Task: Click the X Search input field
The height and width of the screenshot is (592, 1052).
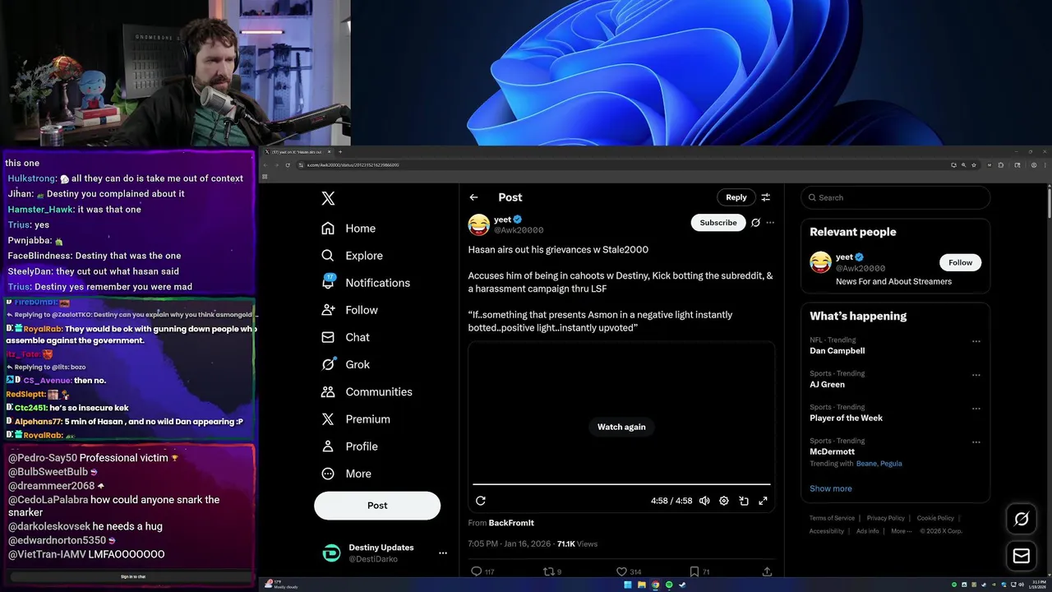Action: tap(896, 197)
